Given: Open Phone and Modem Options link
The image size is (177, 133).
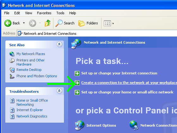Looking at the screenshot, I should click(37, 76).
